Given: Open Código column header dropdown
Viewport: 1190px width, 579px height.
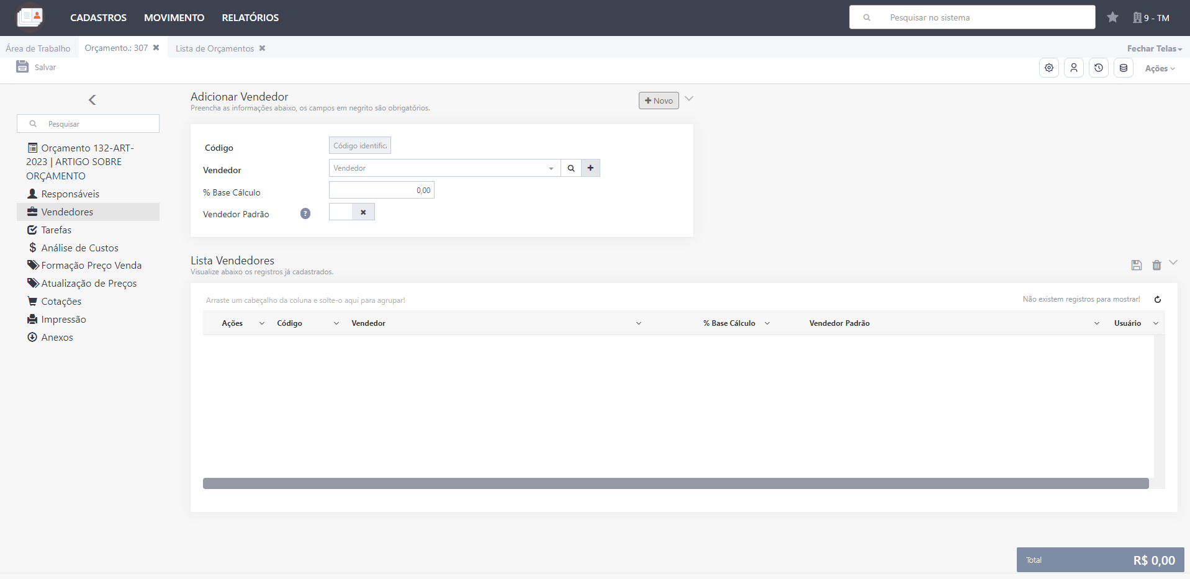Looking at the screenshot, I should 336,323.
